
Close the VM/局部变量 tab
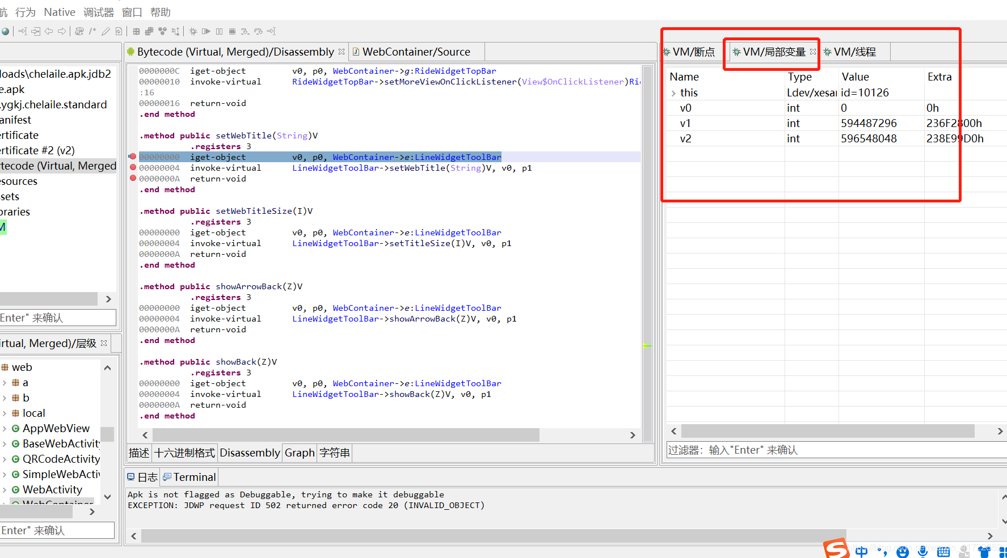click(x=812, y=52)
